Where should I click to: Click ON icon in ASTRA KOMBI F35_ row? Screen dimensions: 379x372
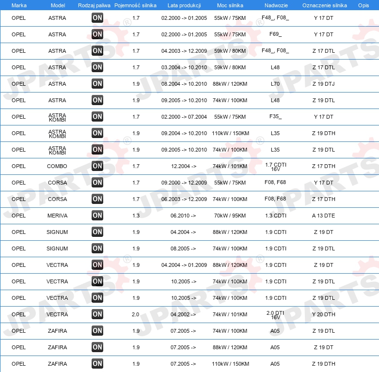pyautogui.click(x=97, y=117)
